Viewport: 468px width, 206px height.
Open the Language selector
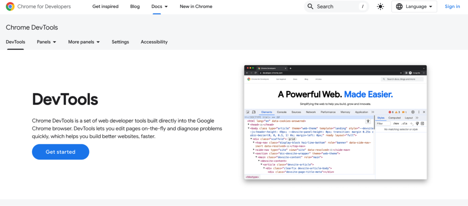414,6
